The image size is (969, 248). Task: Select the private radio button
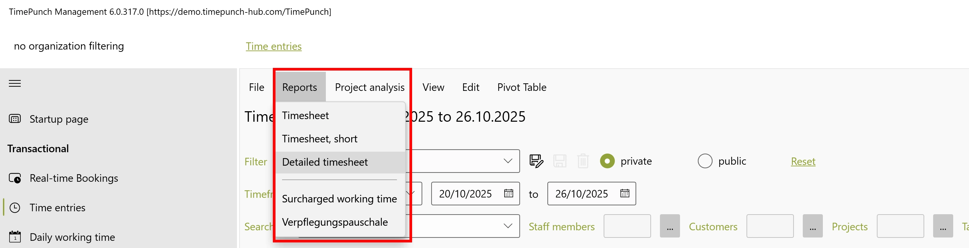tap(607, 161)
